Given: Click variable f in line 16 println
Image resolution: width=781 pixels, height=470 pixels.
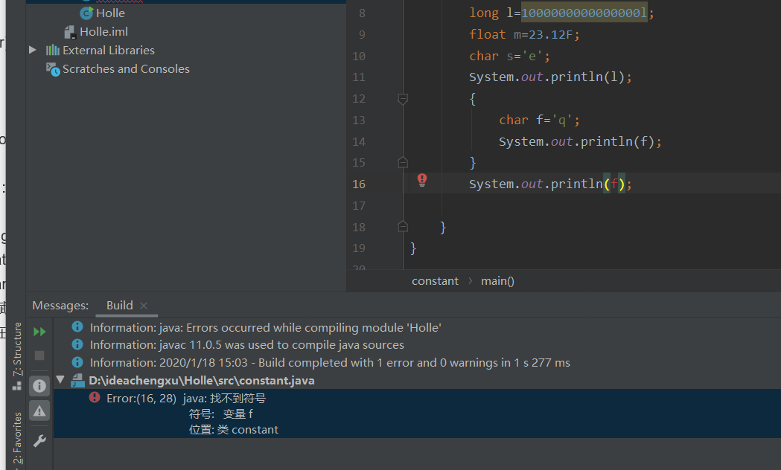Looking at the screenshot, I should pos(614,184).
